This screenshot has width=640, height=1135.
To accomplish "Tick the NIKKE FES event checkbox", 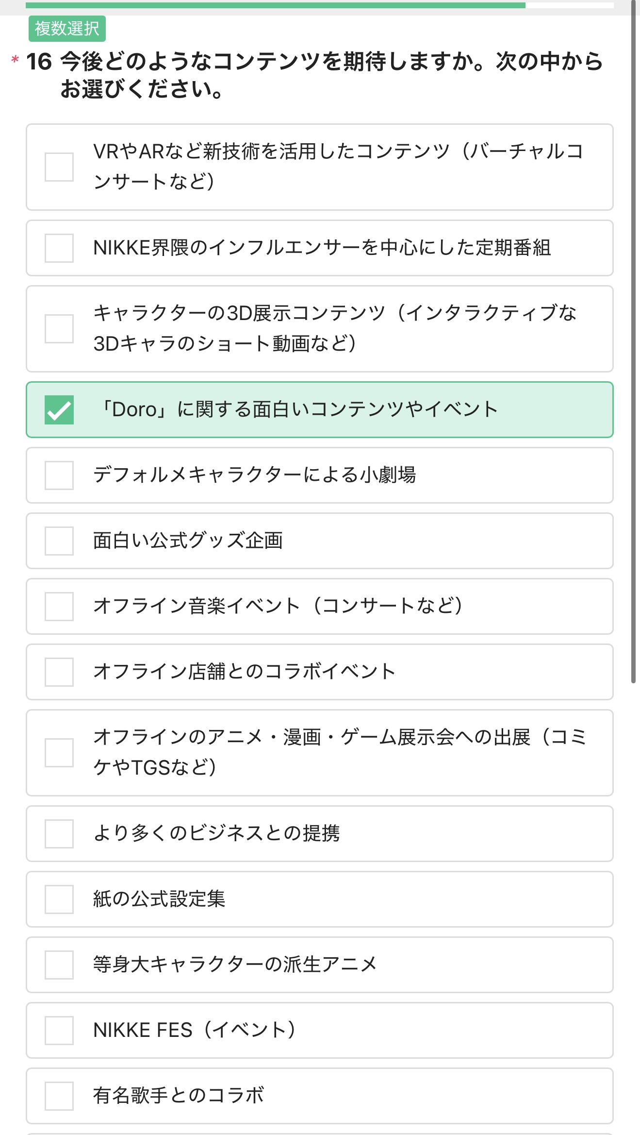I will tap(59, 1031).
